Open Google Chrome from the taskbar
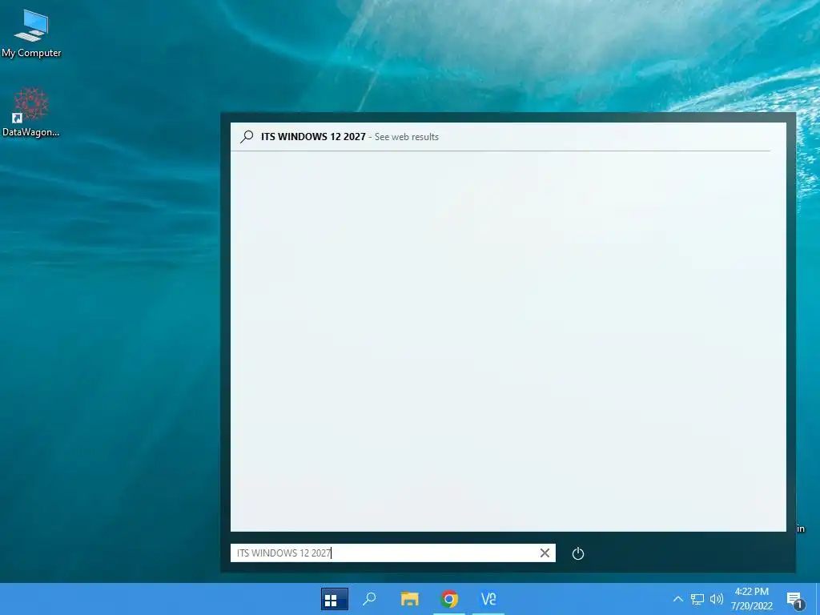This screenshot has height=615, width=820. pyautogui.click(x=448, y=599)
